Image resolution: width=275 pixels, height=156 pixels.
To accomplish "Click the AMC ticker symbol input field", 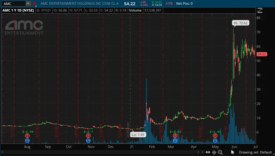I will click(14, 3).
